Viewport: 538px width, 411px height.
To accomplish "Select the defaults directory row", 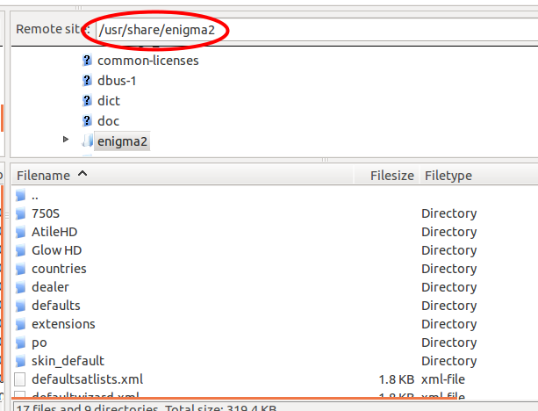I will point(275,306).
